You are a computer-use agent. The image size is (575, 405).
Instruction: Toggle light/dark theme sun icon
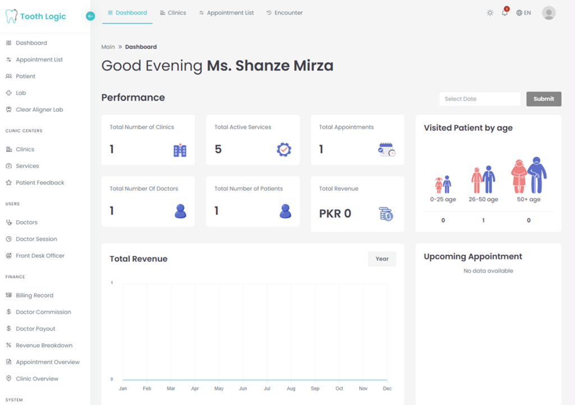pos(490,13)
